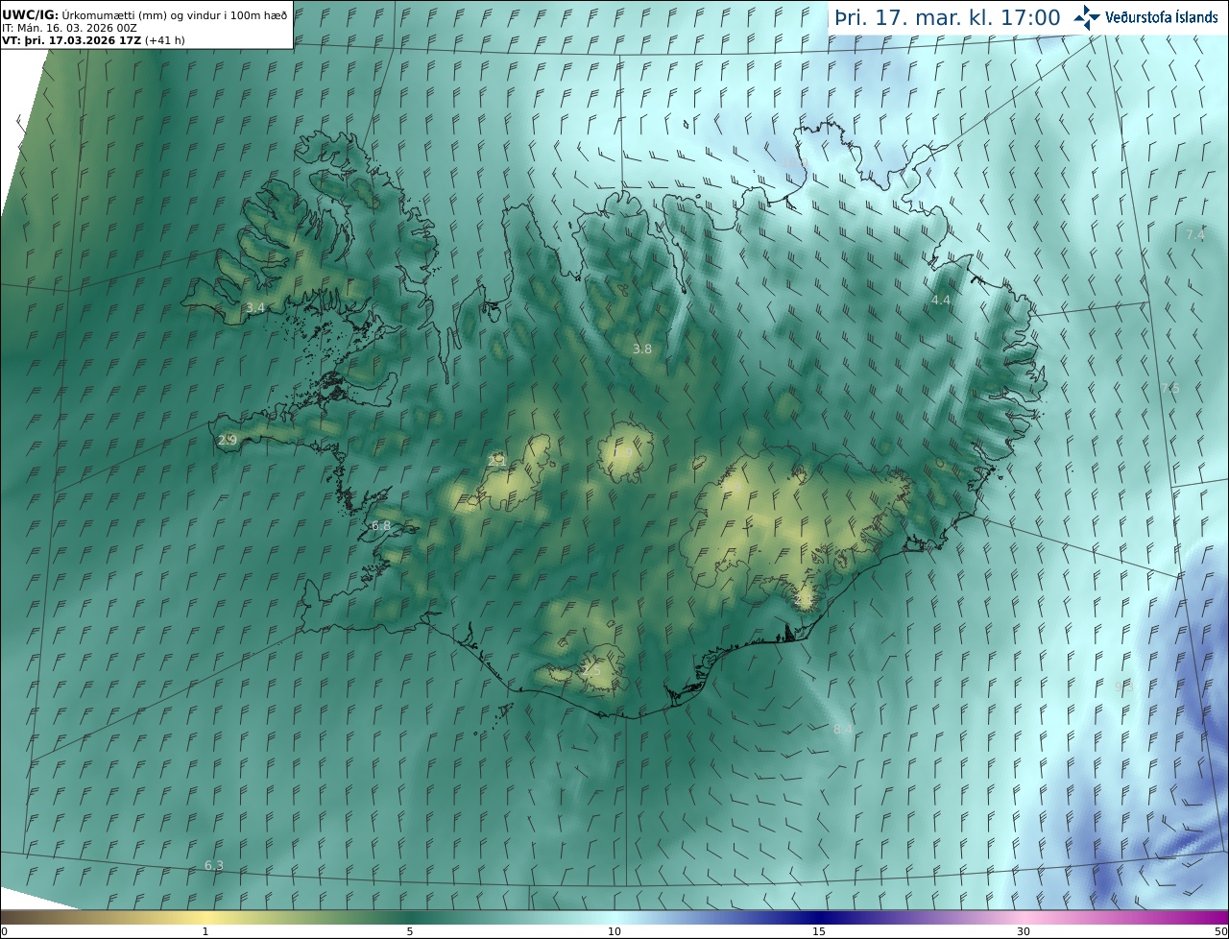Click the 1 tick label on the colorbar
This screenshot has height=939, width=1229.
(x=205, y=931)
